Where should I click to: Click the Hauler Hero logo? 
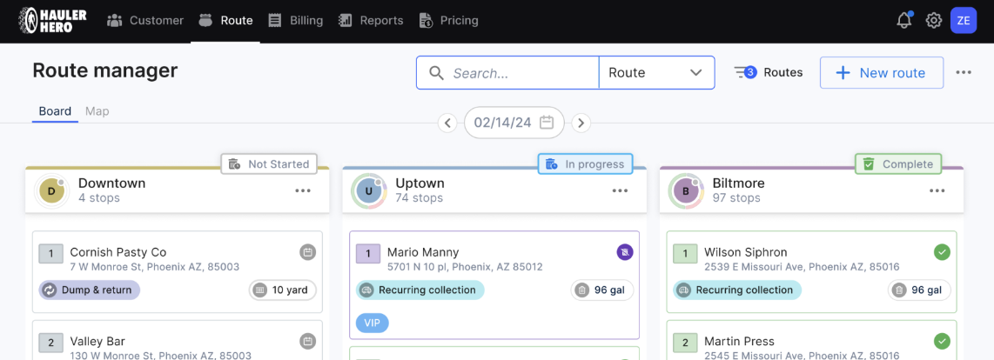tap(52, 20)
